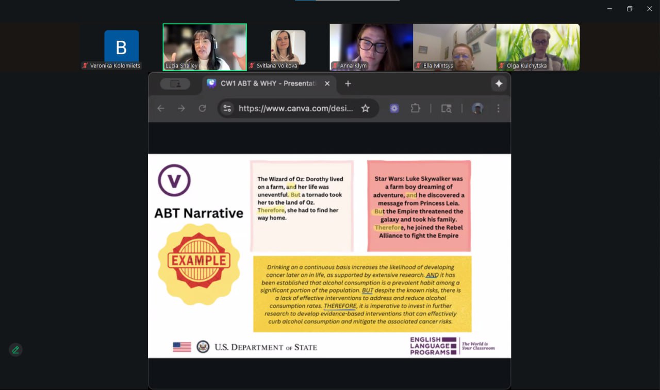Bookmark the page with the star icon
The height and width of the screenshot is (390, 660).
point(365,108)
